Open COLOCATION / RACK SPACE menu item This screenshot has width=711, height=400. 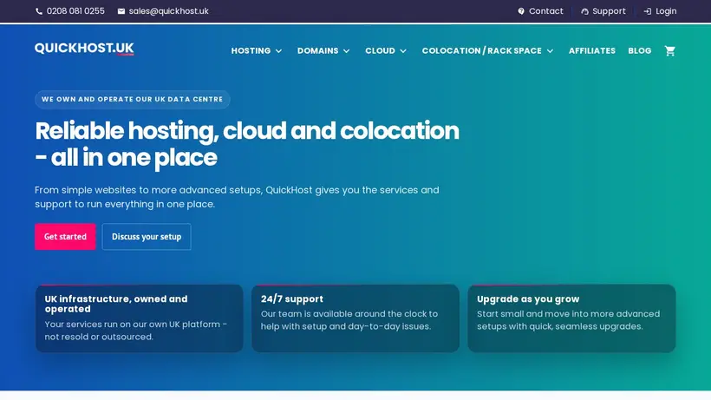click(481, 51)
